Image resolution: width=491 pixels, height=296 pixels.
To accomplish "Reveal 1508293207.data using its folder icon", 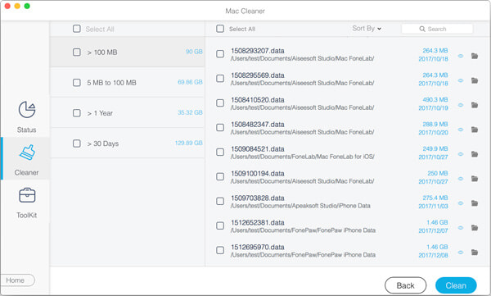I will click(475, 56).
